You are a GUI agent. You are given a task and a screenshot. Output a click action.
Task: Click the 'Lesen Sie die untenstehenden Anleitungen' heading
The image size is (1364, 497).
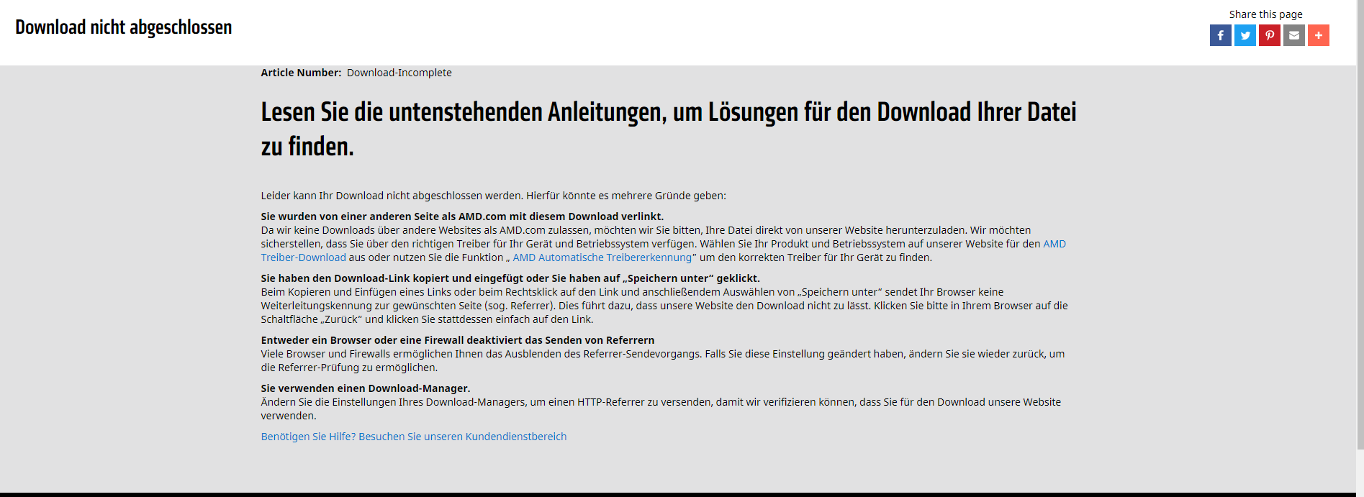tap(669, 129)
